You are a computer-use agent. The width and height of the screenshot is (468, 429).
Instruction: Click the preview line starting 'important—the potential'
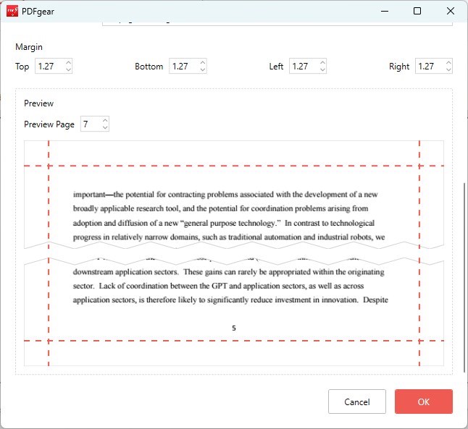[x=225, y=195]
